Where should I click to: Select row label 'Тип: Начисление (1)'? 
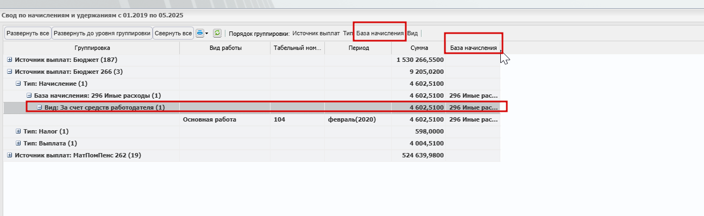tap(55, 84)
